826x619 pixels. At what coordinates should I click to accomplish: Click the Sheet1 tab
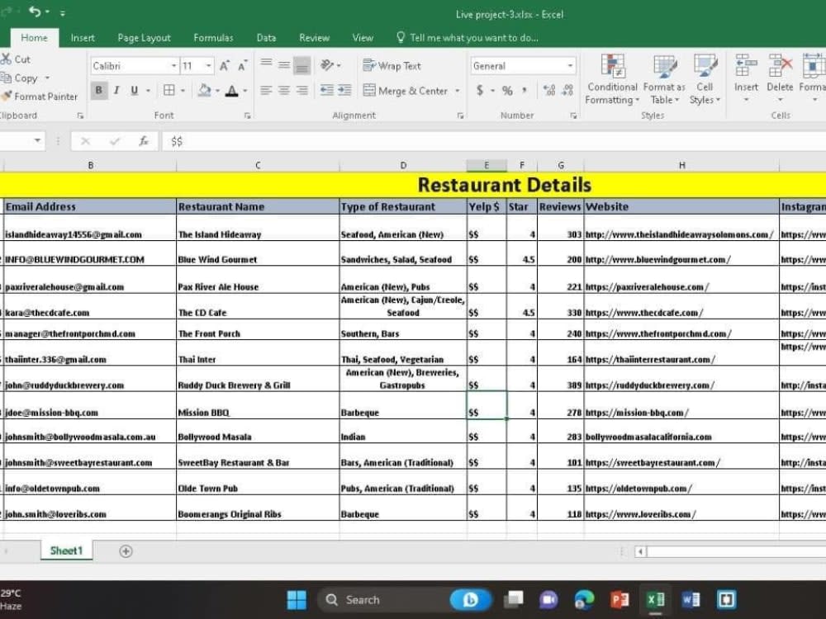pos(66,550)
